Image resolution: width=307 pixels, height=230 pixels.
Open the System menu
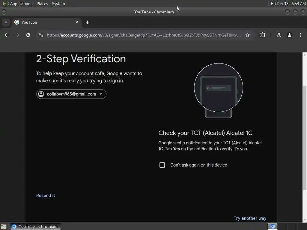click(58, 4)
